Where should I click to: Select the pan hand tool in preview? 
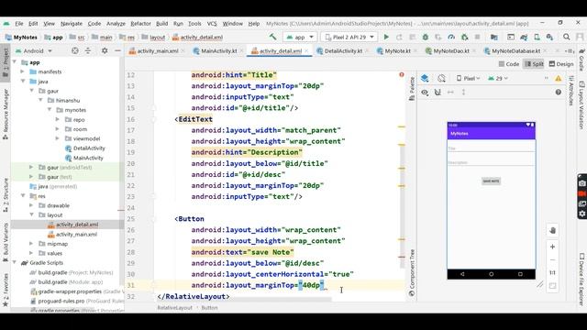pyautogui.click(x=552, y=230)
